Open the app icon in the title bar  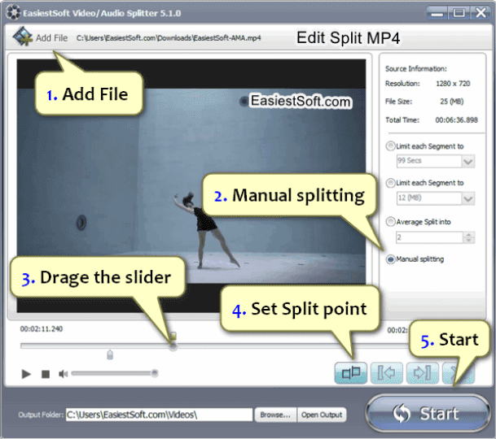pyautogui.click(x=13, y=13)
